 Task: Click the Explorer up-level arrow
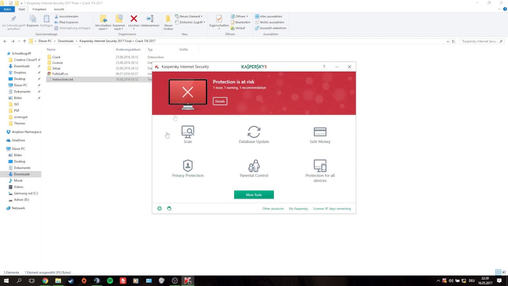point(24,41)
